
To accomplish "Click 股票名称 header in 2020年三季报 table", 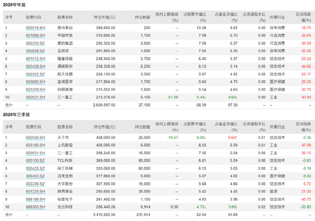I will [x=65, y=127].
